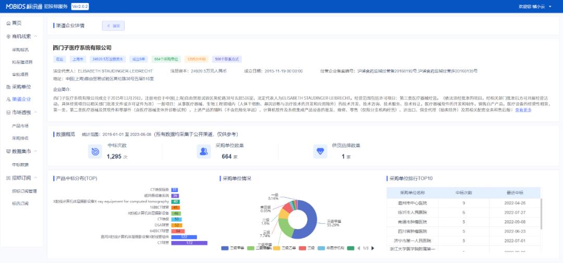This screenshot has height=263, width=563.
Task: Click the 温州市中心医院 table row
Action: coord(463,204)
